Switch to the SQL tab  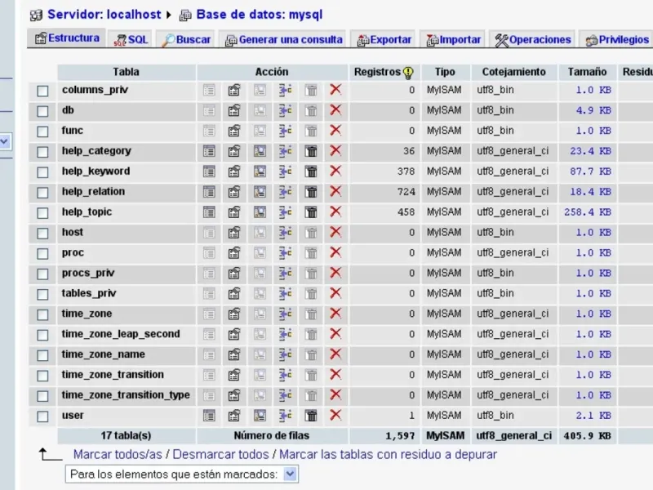coord(131,39)
